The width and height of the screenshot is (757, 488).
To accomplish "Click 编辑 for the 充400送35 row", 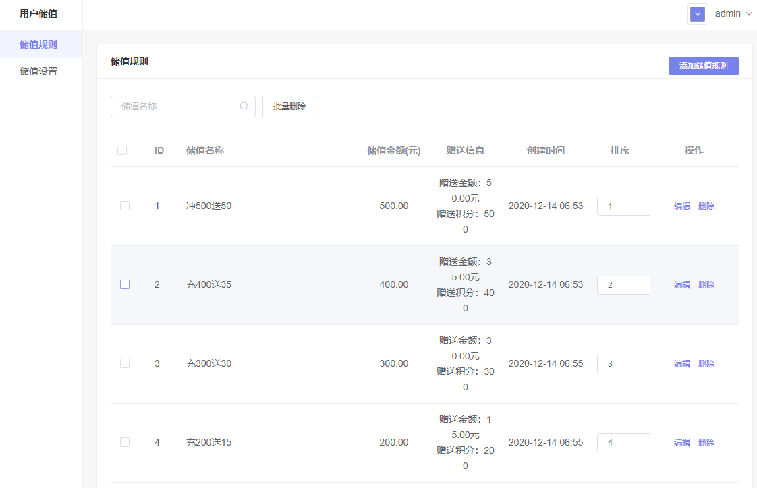I will click(x=681, y=285).
